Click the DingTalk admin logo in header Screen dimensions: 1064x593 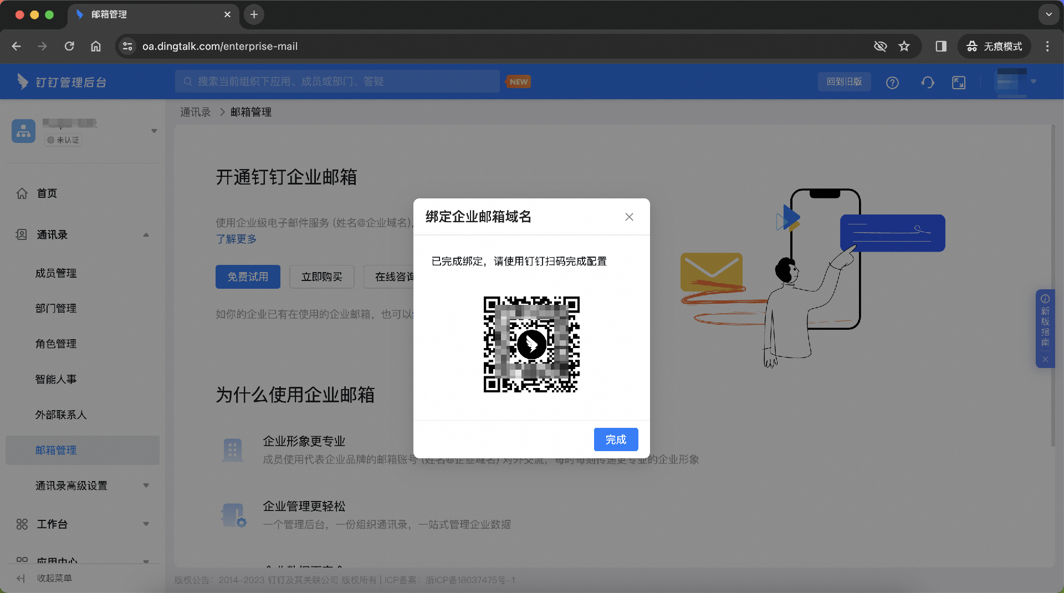click(x=62, y=82)
